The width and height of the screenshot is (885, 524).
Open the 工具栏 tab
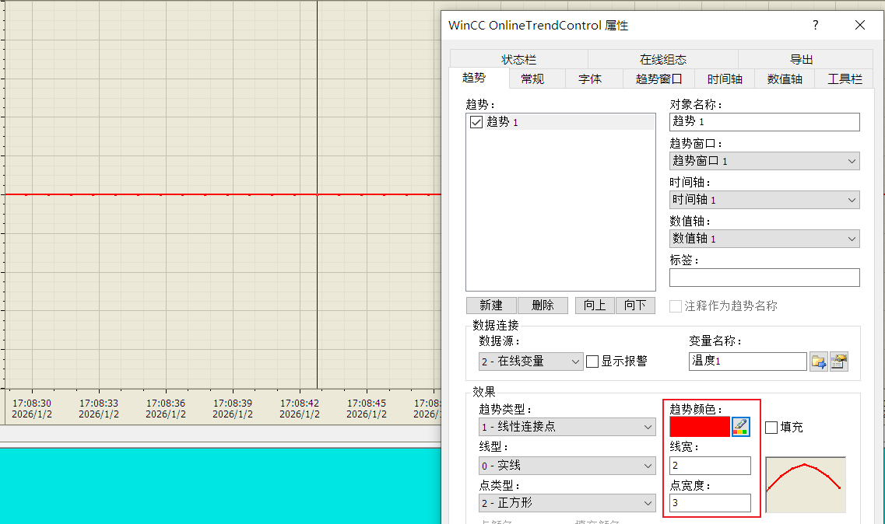point(845,79)
